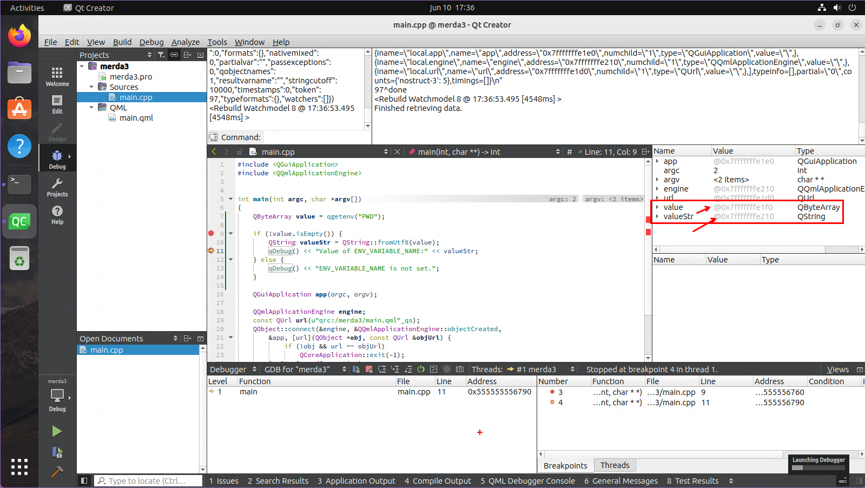Build project with the hammer icon
The height and width of the screenshot is (488, 865).
[x=57, y=472]
